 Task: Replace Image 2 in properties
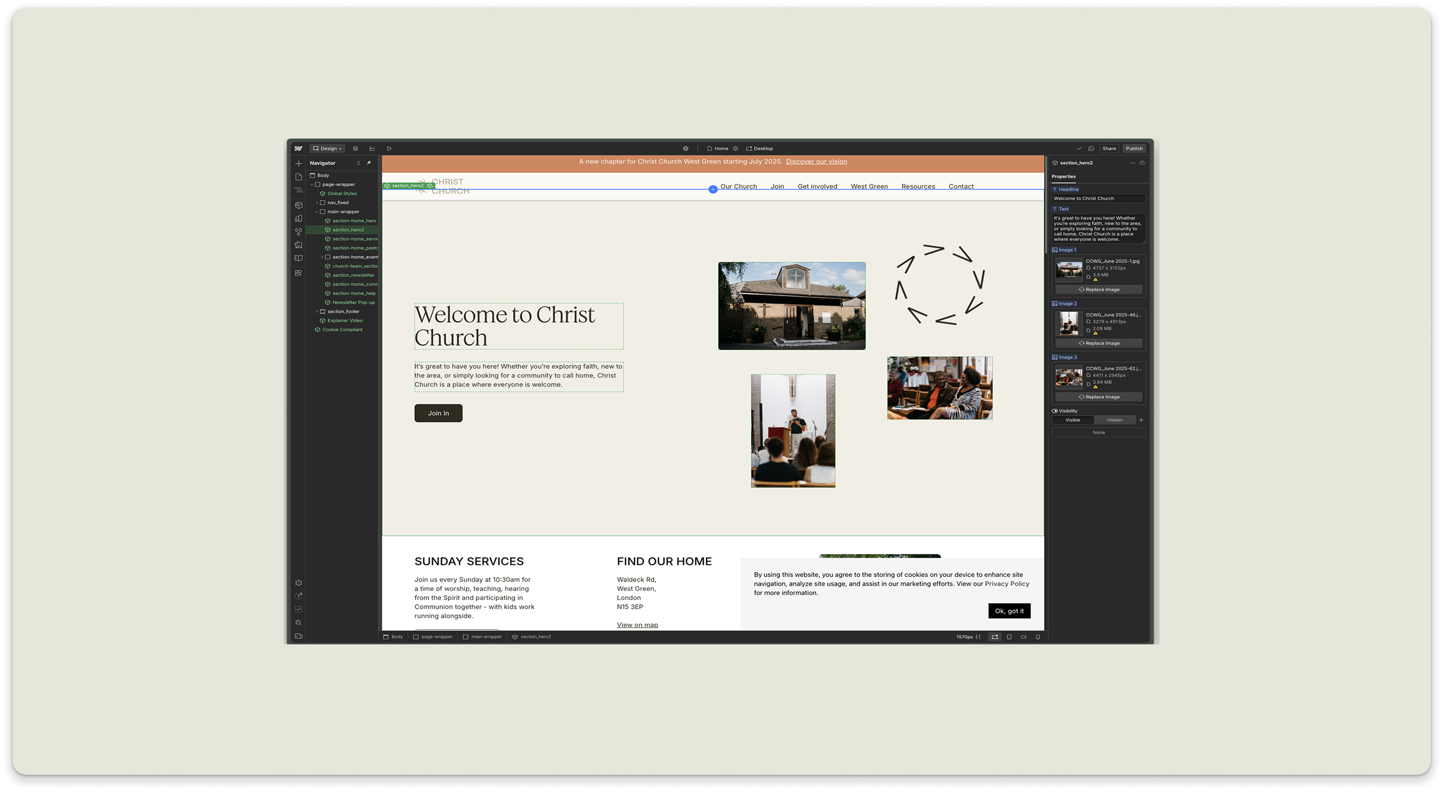(x=1098, y=344)
